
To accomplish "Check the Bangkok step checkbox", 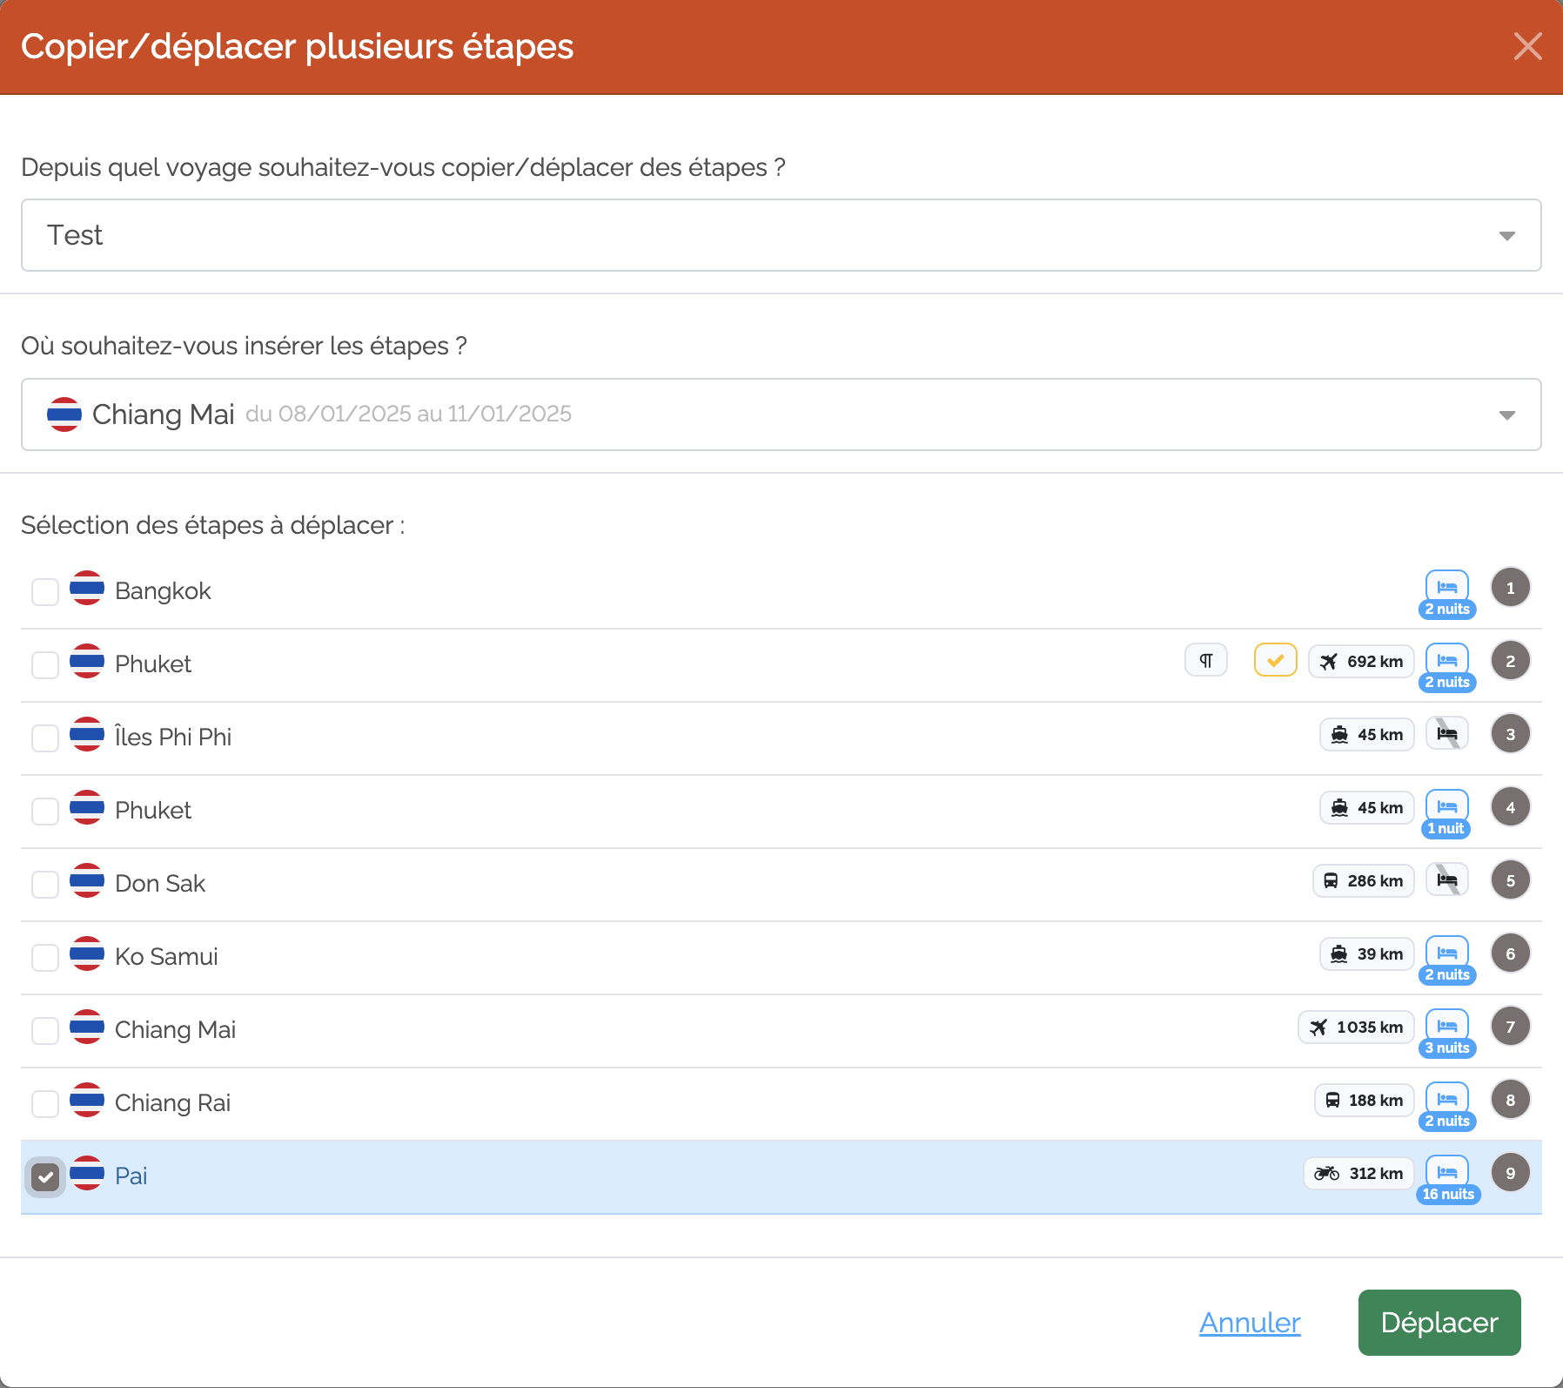I will click(45, 592).
